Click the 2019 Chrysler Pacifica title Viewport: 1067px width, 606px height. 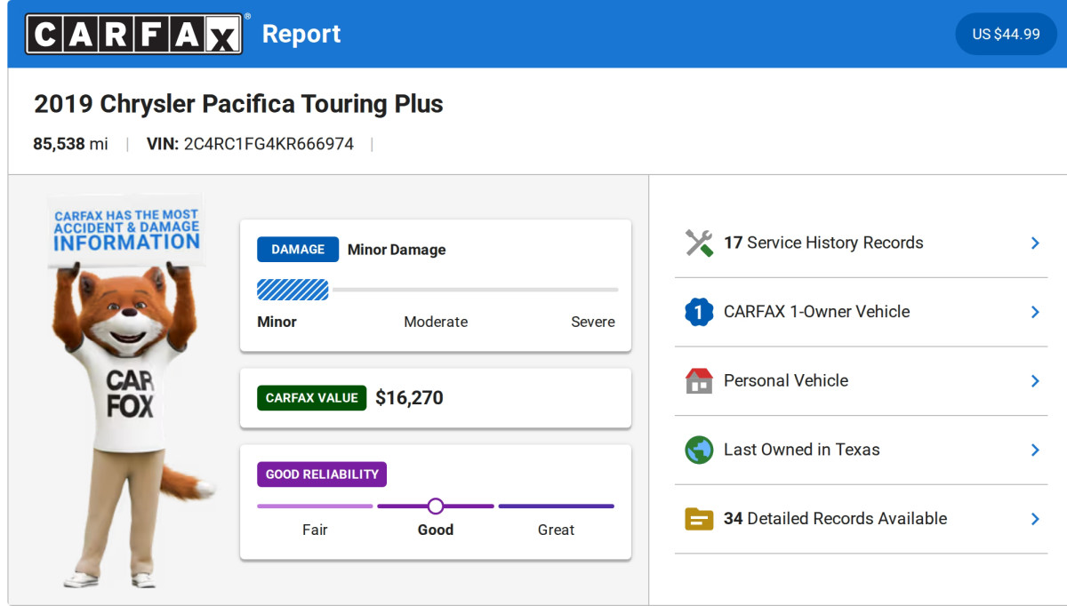pos(238,104)
